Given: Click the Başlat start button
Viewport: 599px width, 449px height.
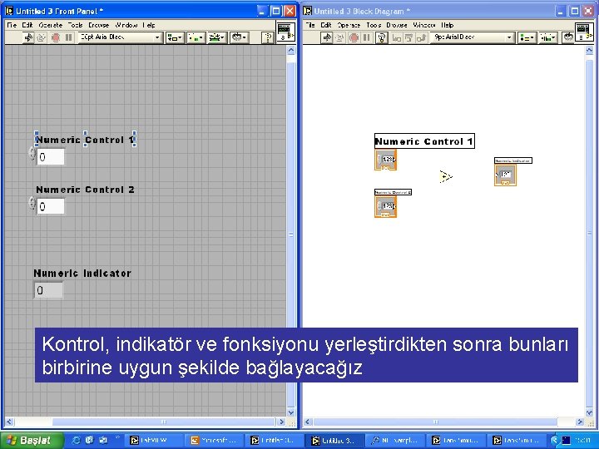Looking at the screenshot, I should click(x=32, y=440).
